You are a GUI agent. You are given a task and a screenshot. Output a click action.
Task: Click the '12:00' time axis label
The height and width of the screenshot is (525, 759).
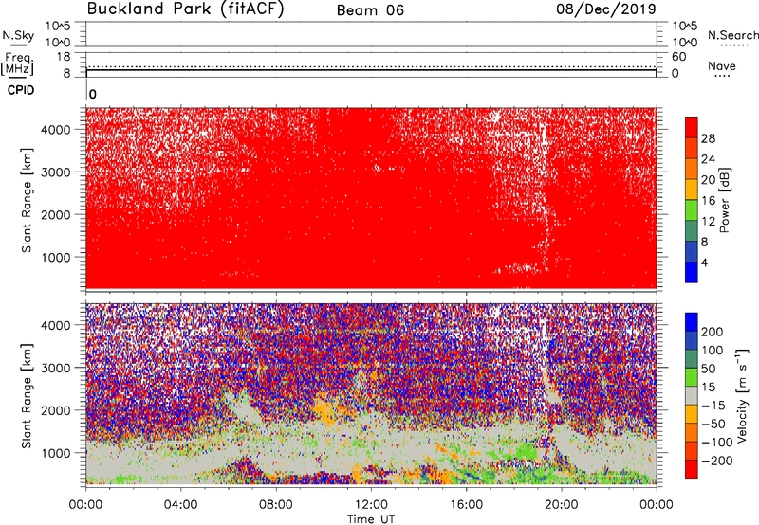[371, 505]
